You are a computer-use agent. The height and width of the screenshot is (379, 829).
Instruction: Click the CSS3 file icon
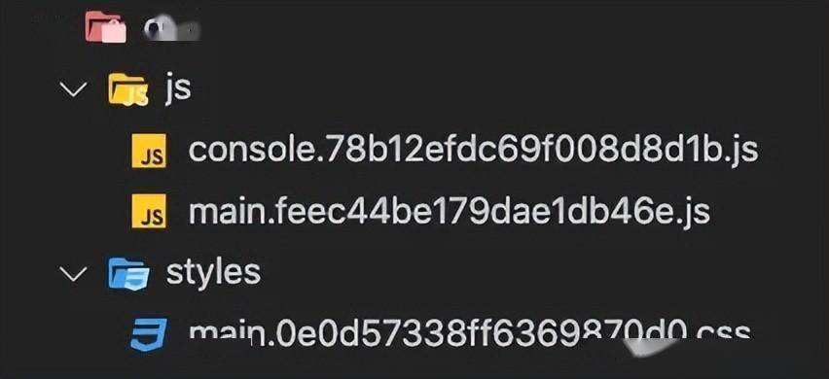coord(149,334)
